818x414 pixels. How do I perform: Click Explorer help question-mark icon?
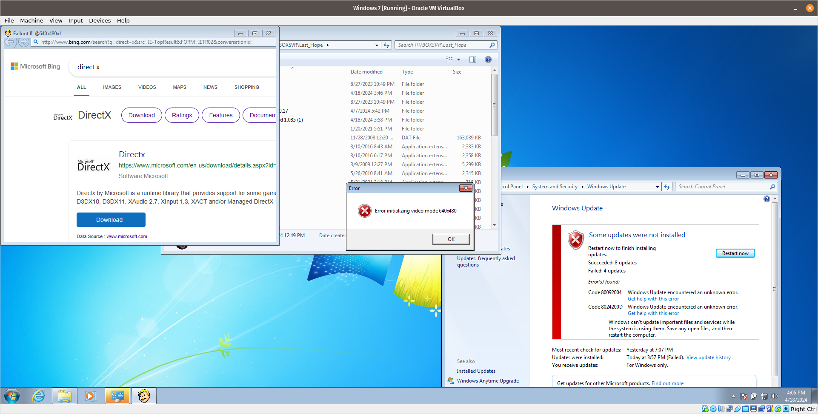(488, 60)
